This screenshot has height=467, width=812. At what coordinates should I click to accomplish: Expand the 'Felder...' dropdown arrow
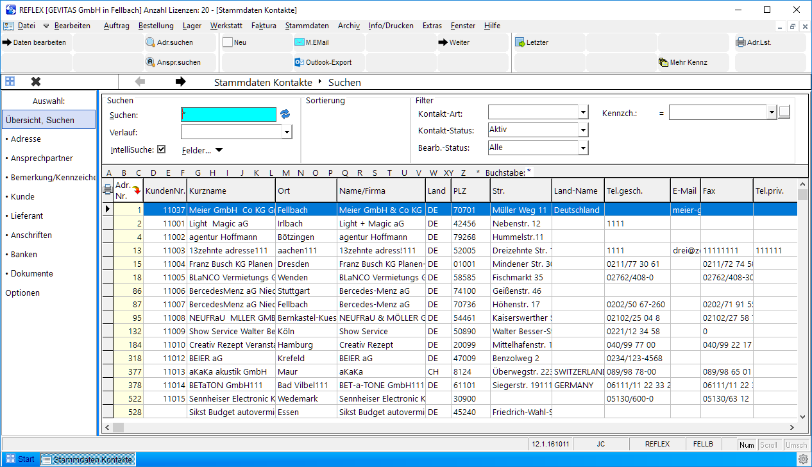[219, 150]
